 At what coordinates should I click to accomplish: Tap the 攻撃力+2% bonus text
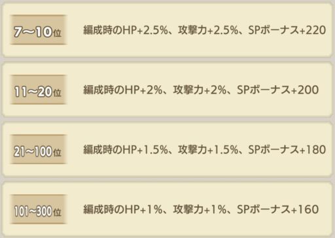point(200,90)
